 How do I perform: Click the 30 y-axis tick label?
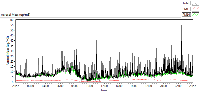(12, 51)
